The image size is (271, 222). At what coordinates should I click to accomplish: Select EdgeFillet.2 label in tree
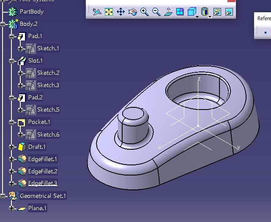[x=43, y=171]
